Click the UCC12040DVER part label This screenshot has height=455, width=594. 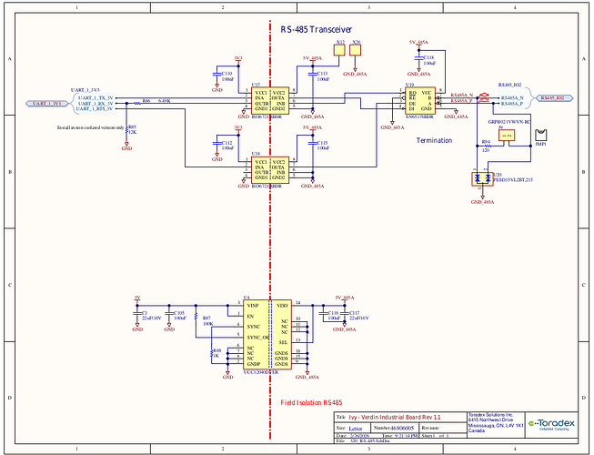[x=261, y=372]
